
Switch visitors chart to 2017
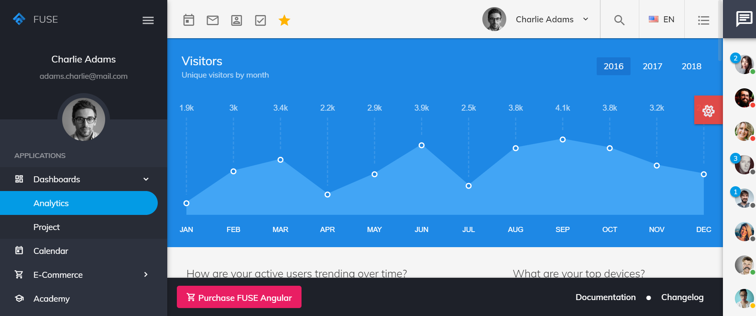click(652, 66)
